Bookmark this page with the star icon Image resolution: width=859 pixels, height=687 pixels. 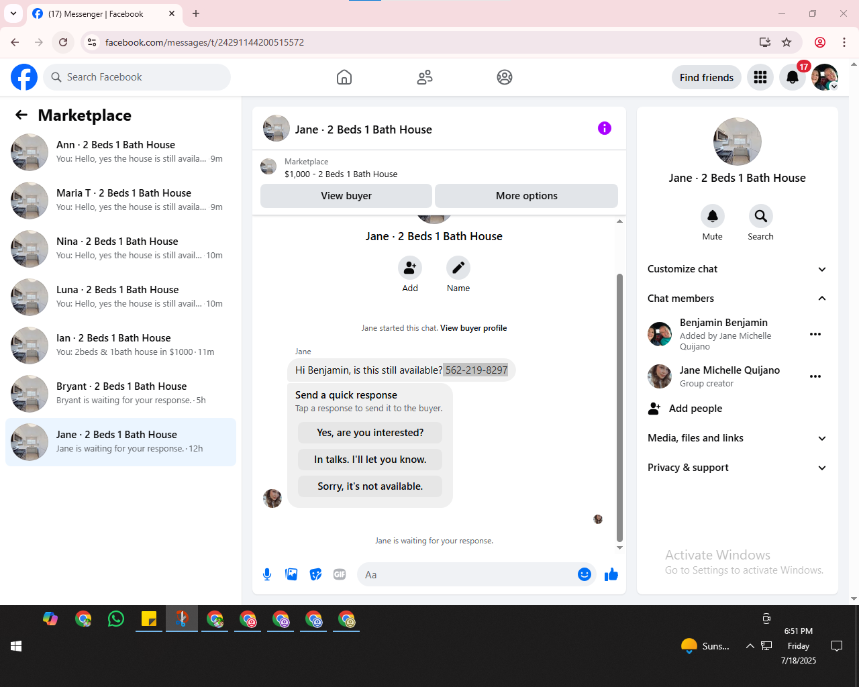pos(787,42)
